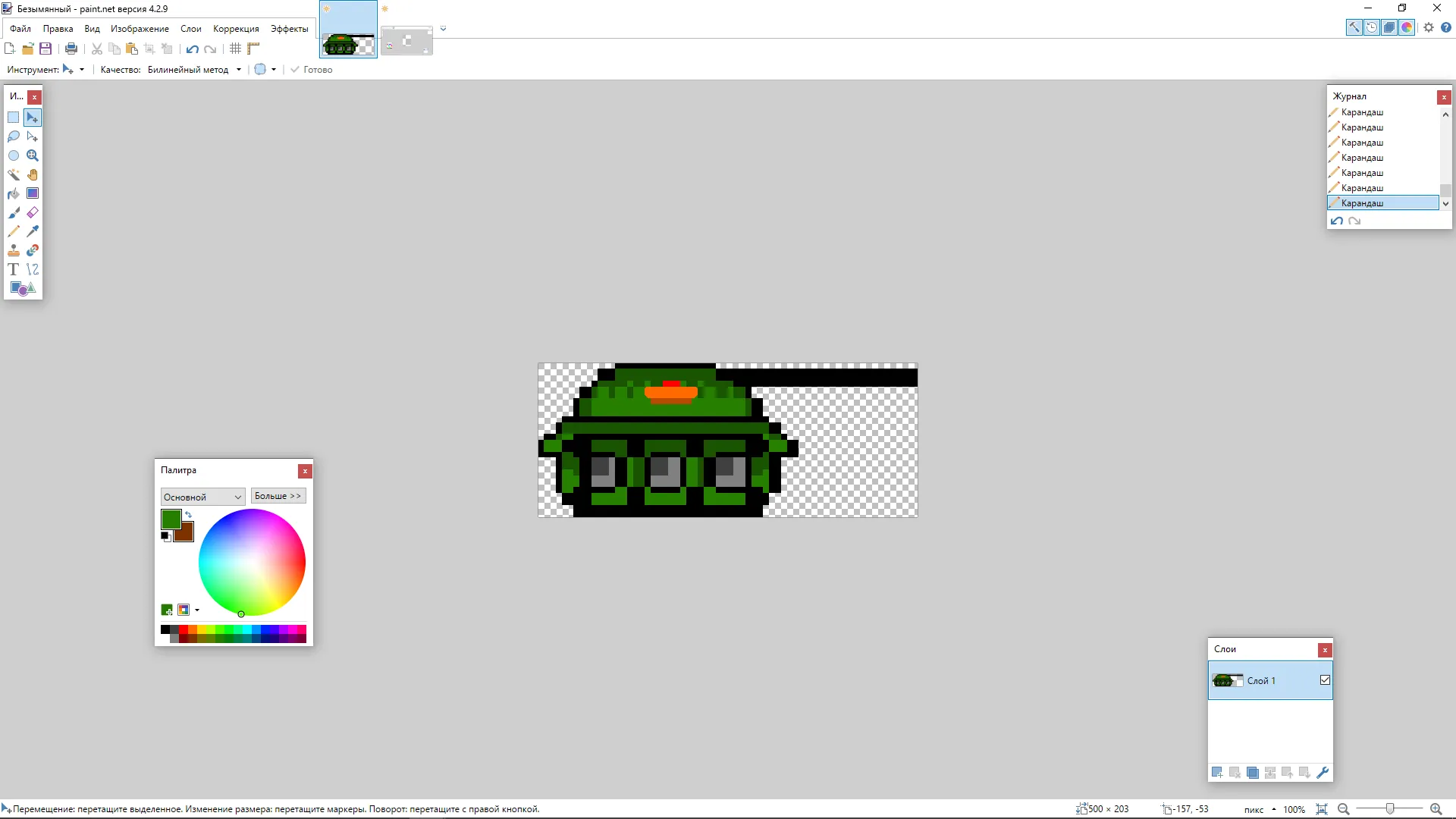The image size is (1456, 819).
Task: Create a new image from toolbar
Action: point(10,49)
